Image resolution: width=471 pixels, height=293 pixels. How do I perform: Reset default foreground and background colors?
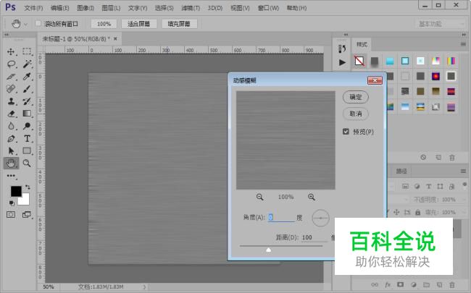pyautogui.click(x=12, y=203)
